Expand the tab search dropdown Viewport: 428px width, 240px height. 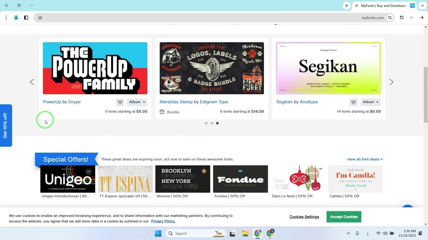[423, 6]
